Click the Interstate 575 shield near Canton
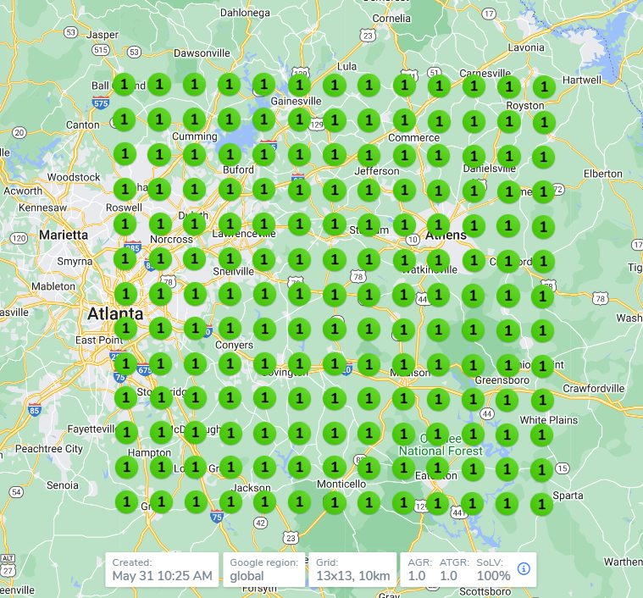This screenshot has width=643, height=598. click(x=101, y=102)
